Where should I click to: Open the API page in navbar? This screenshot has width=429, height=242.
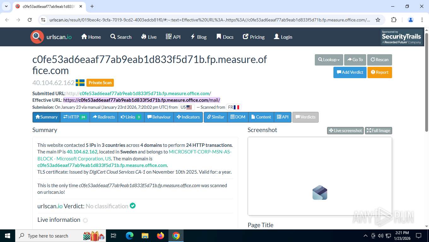[x=173, y=37]
